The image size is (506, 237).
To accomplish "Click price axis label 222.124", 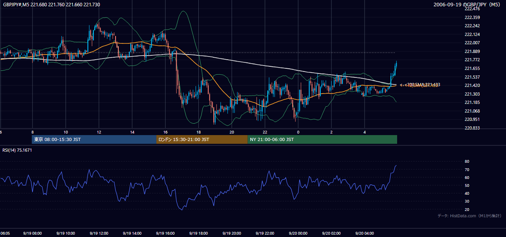I will pyautogui.click(x=472, y=34).
